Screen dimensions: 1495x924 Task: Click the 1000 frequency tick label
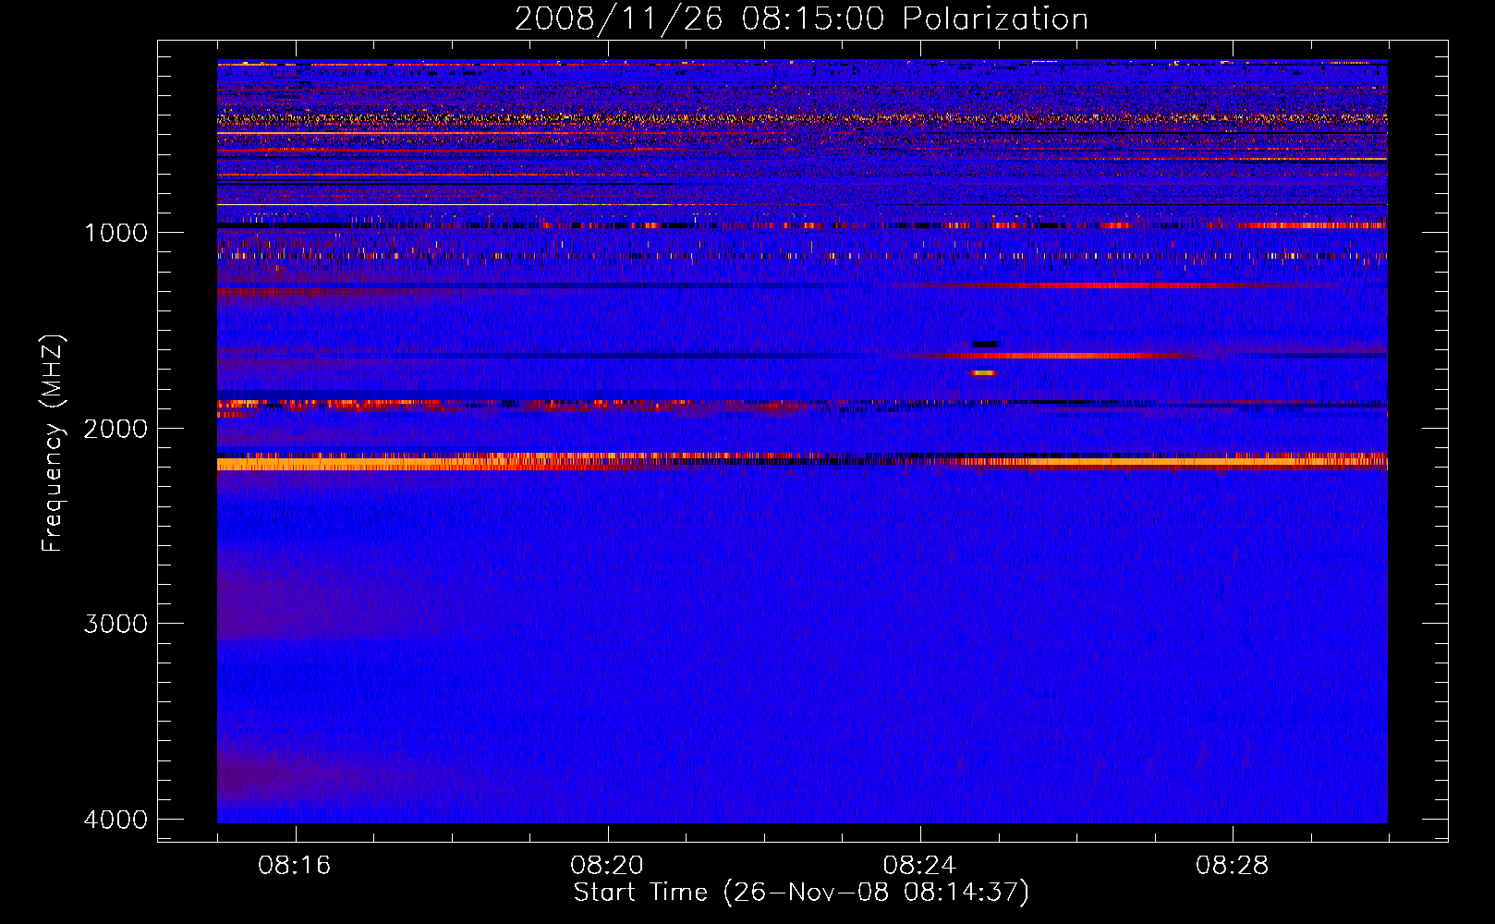115,232
